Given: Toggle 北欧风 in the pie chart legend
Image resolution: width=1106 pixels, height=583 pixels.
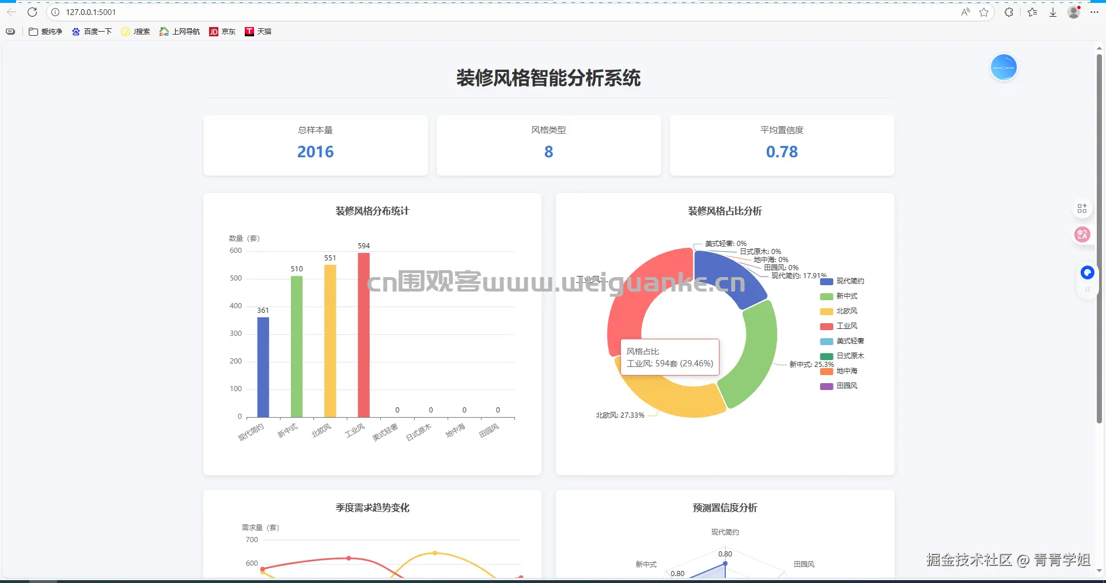Looking at the screenshot, I should coord(839,311).
